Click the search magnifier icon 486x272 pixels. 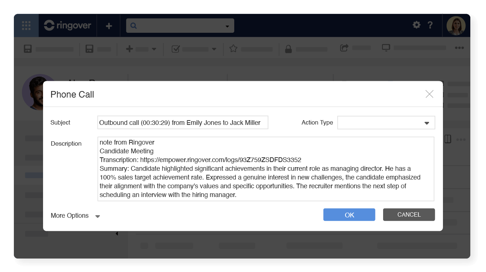(x=134, y=25)
